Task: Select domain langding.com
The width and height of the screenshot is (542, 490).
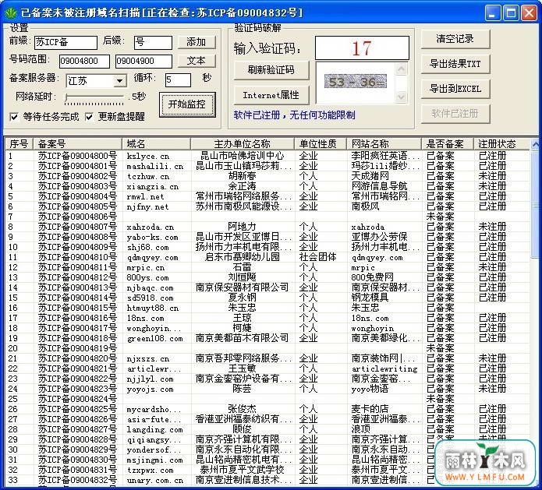Action: pyautogui.click(x=154, y=429)
